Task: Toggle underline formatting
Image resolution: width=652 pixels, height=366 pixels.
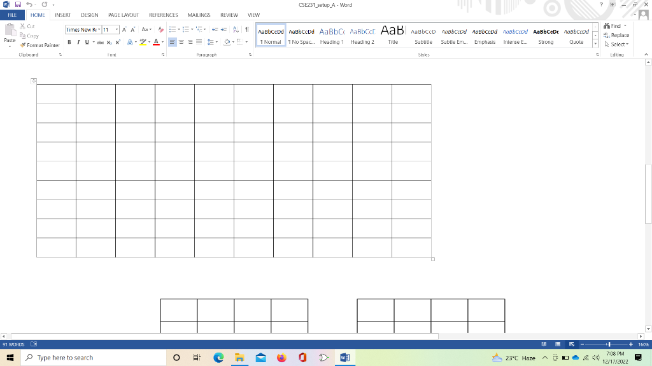Action: coord(87,42)
